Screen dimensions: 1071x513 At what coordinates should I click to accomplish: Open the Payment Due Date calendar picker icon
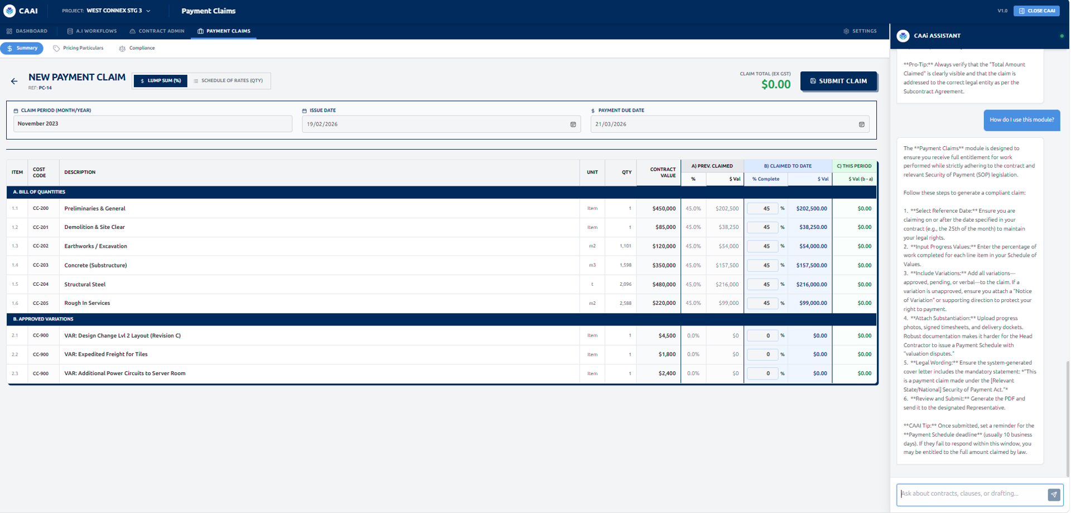click(x=861, y=124)
